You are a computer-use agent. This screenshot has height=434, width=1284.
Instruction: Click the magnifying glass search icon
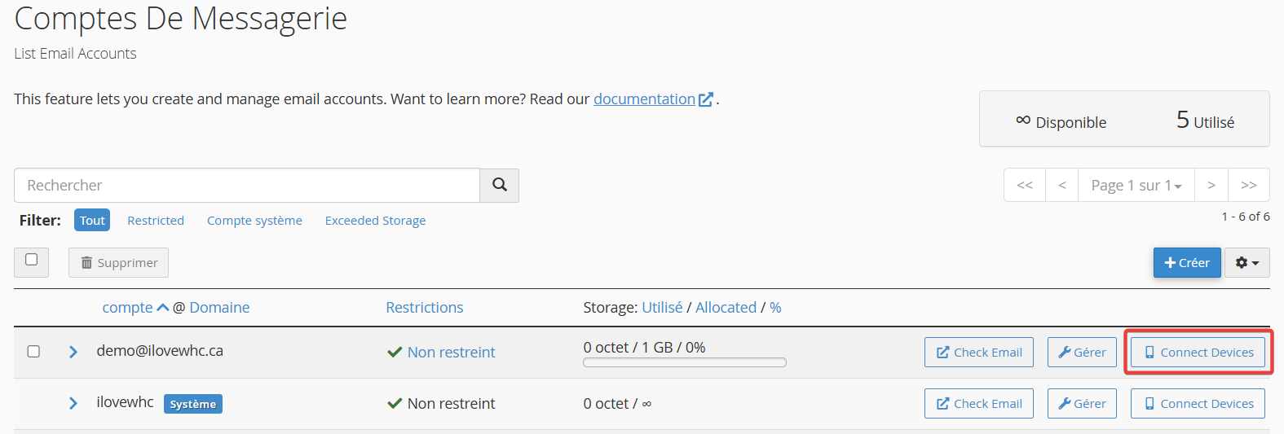click(500, 185)
